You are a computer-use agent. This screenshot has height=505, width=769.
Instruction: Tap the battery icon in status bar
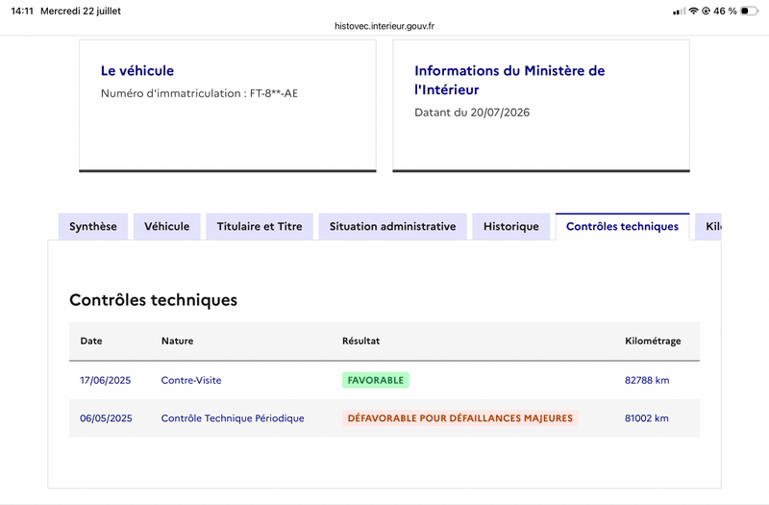pos(750,11)
